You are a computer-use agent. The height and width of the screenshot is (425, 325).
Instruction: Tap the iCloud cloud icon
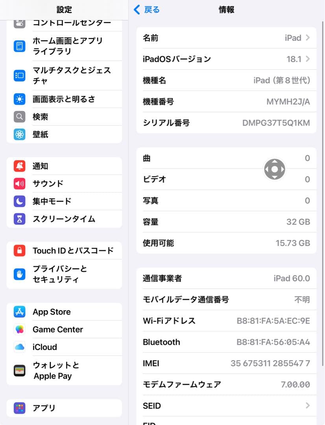pos(20,347)
